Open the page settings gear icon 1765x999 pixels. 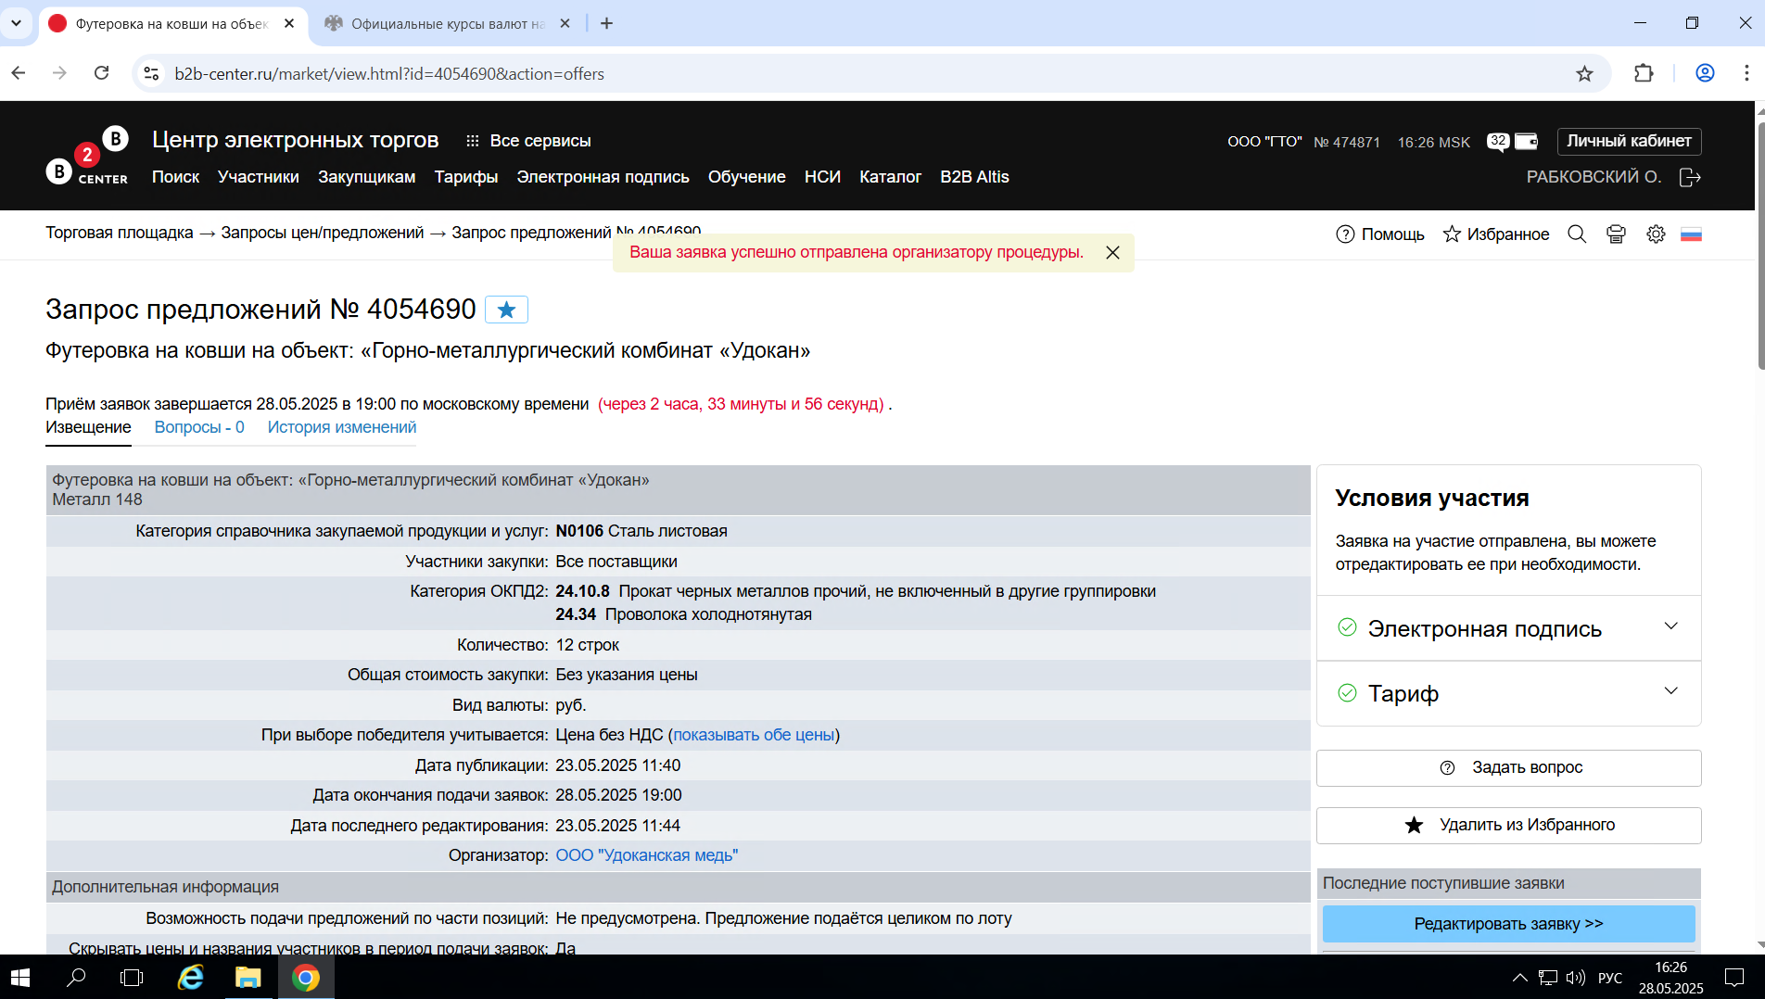pos(1656,234)
